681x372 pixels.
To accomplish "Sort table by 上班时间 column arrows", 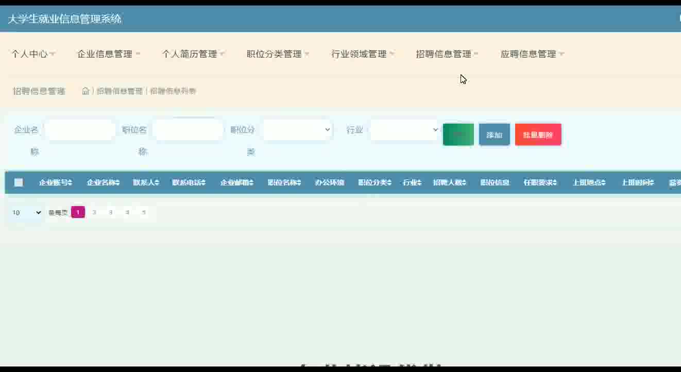I will (x=652, y=182).
